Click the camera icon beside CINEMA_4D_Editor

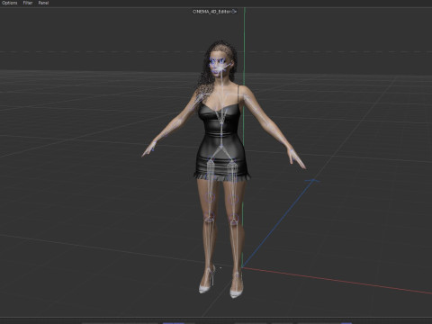234,12
